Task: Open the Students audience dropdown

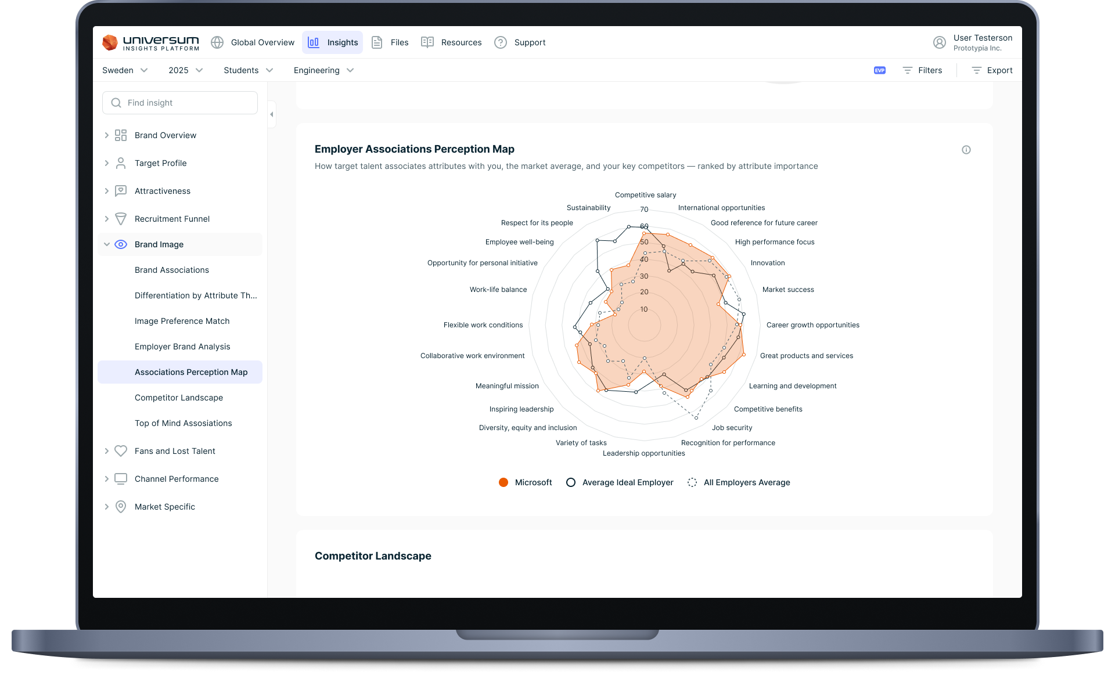Action: pyautogui.click(x=248, y=70)
